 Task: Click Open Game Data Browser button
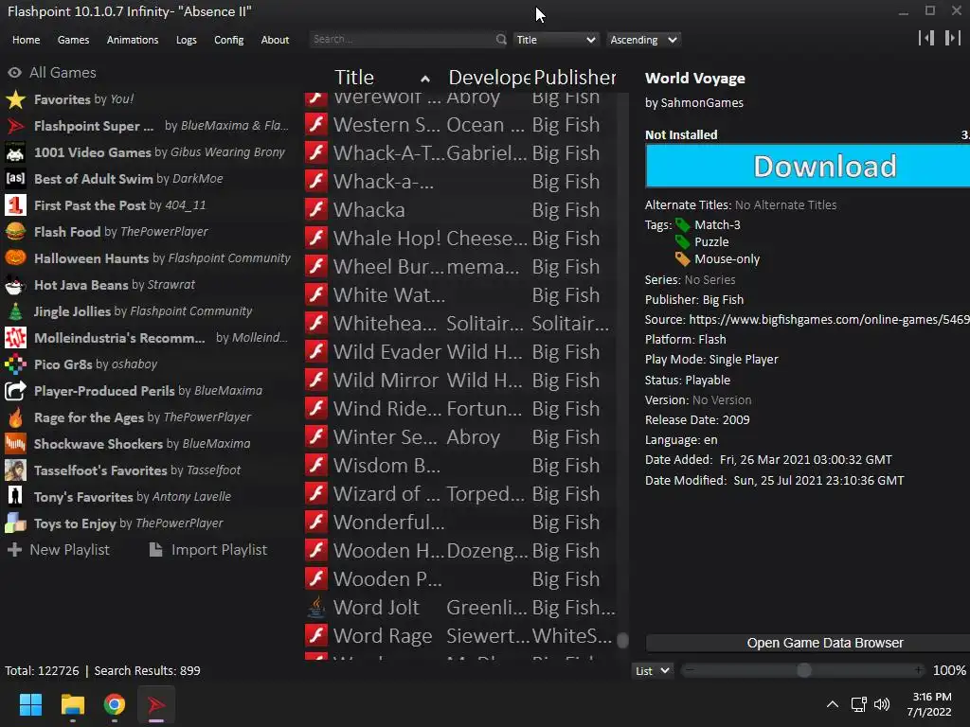pyautogui.click(x=808, y=643)
